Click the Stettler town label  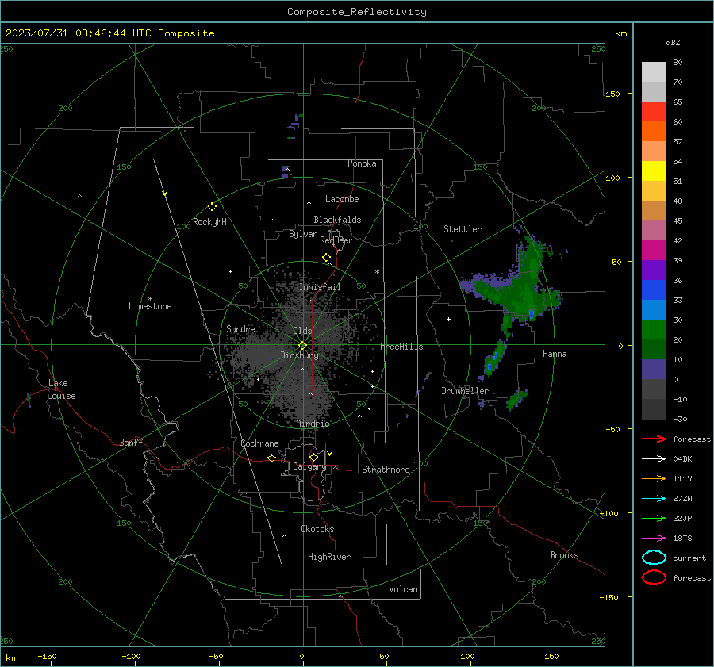[x=463, y=229]
